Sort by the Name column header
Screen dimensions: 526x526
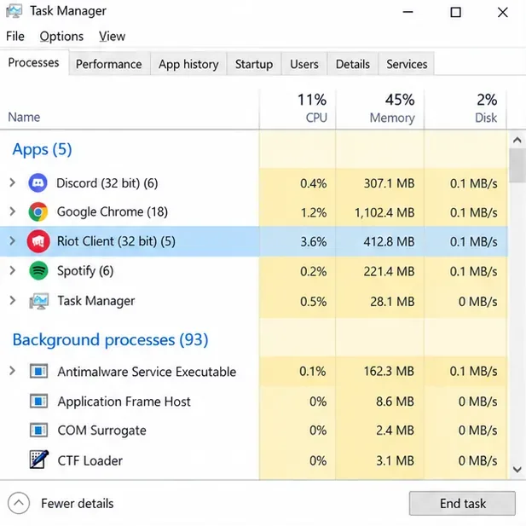[x=24, y=117]
